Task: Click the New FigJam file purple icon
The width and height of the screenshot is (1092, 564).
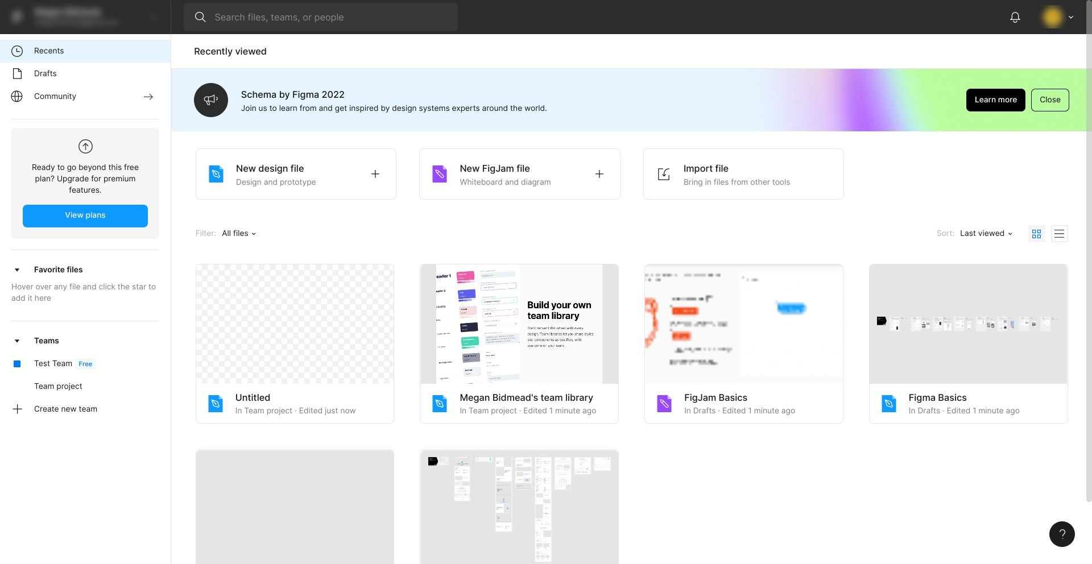Action: (440, 174)
